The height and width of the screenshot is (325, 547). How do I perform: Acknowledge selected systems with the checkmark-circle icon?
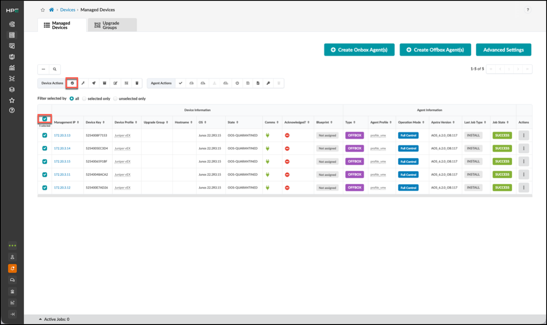[x=72, y=83]
